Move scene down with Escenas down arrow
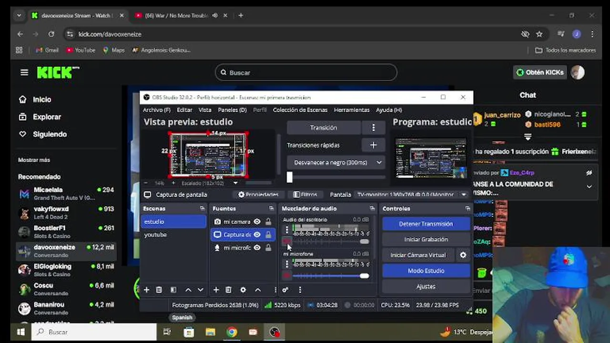Viewport: 610px width, 343px height. pyautogui.click(x=201, y=290)
